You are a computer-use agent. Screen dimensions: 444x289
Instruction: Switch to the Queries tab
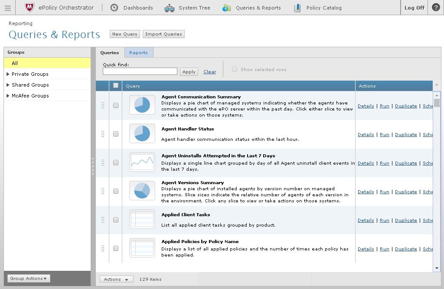110,53
